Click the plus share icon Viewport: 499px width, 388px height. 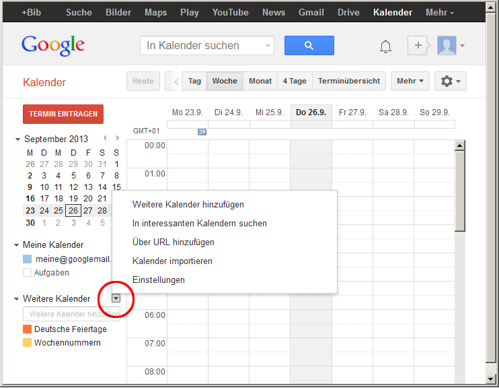(x=418, y=45)
